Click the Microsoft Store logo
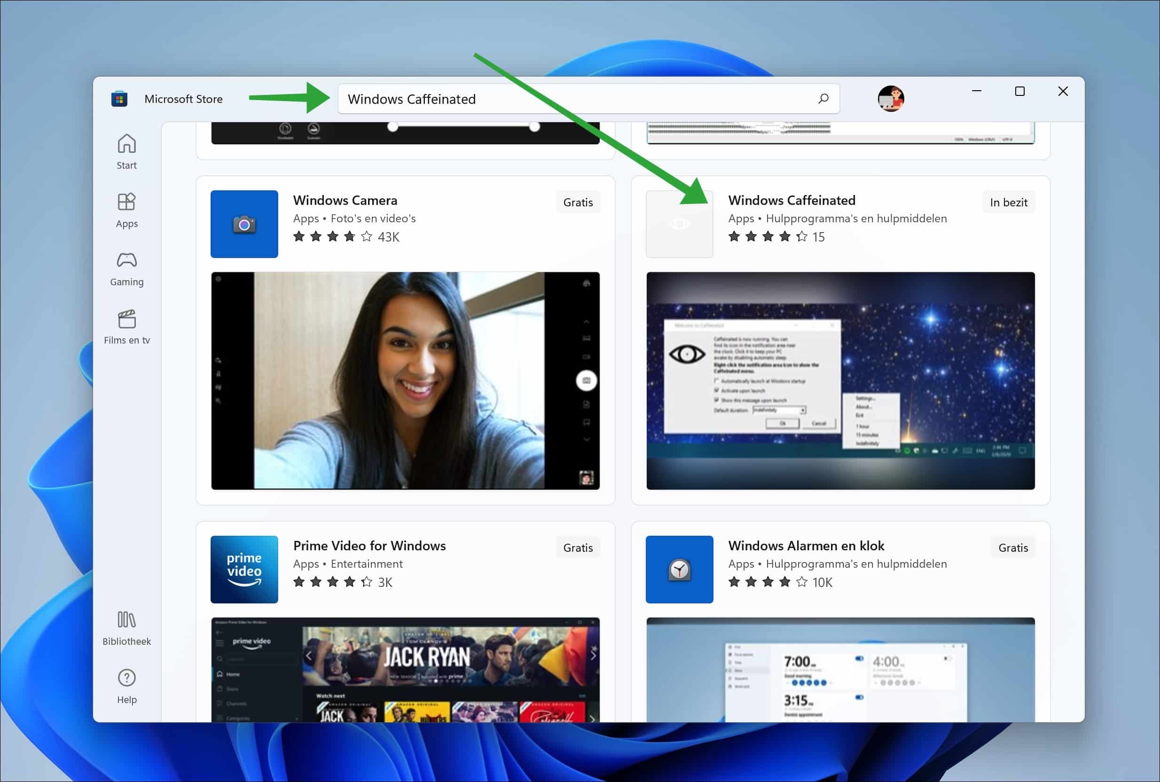 coord(120,98)
